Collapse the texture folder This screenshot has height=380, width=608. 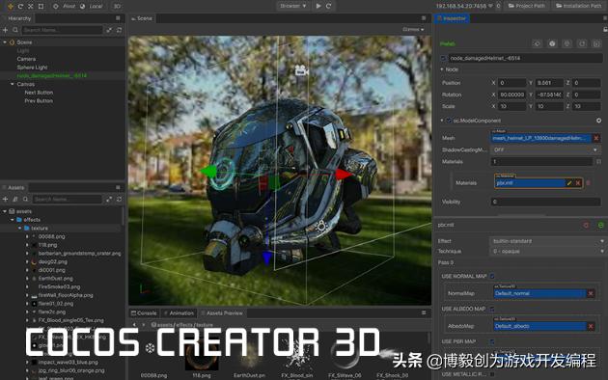[x=19, y=229]
